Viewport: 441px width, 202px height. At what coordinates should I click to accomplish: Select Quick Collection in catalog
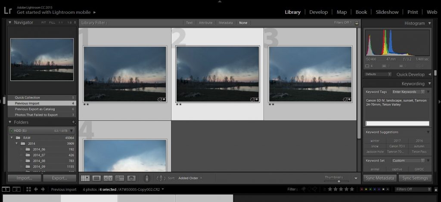[42, 98]
